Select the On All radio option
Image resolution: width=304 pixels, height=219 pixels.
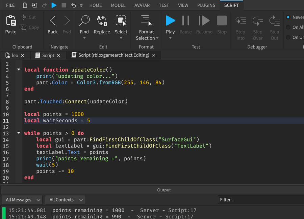[x=288, y=27]
